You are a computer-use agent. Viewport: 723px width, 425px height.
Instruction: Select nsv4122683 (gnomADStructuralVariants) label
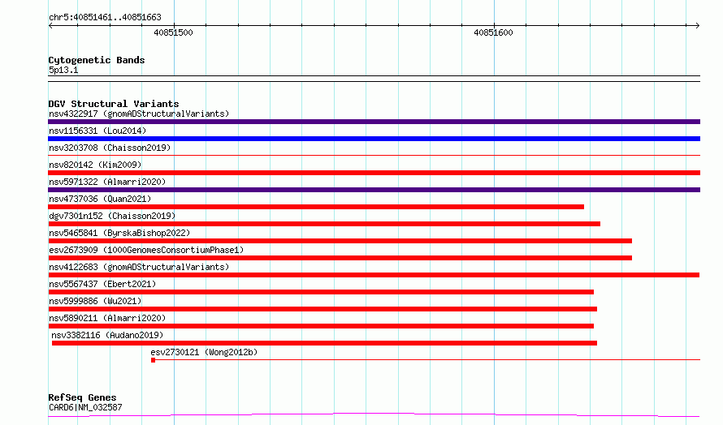tap(139, 267)
